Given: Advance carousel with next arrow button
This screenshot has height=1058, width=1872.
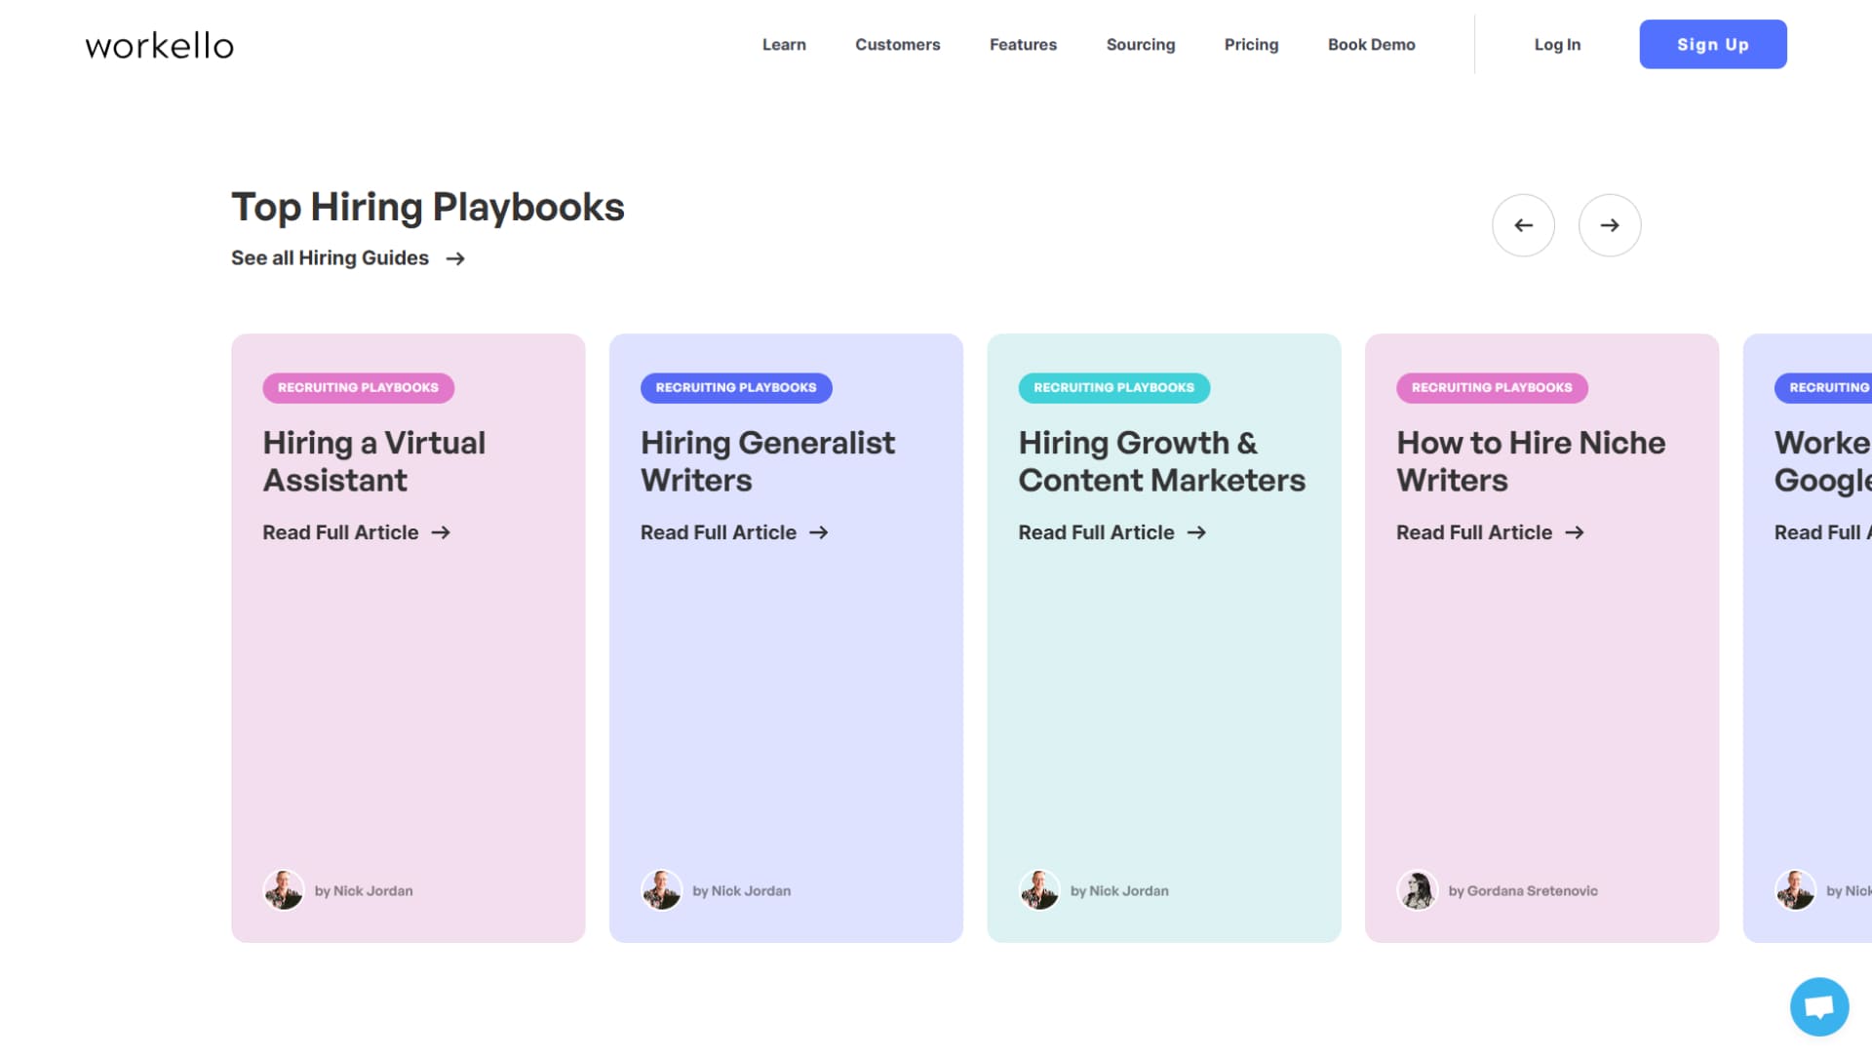Looking at the screenshot, I should (x=1609, y=225).
